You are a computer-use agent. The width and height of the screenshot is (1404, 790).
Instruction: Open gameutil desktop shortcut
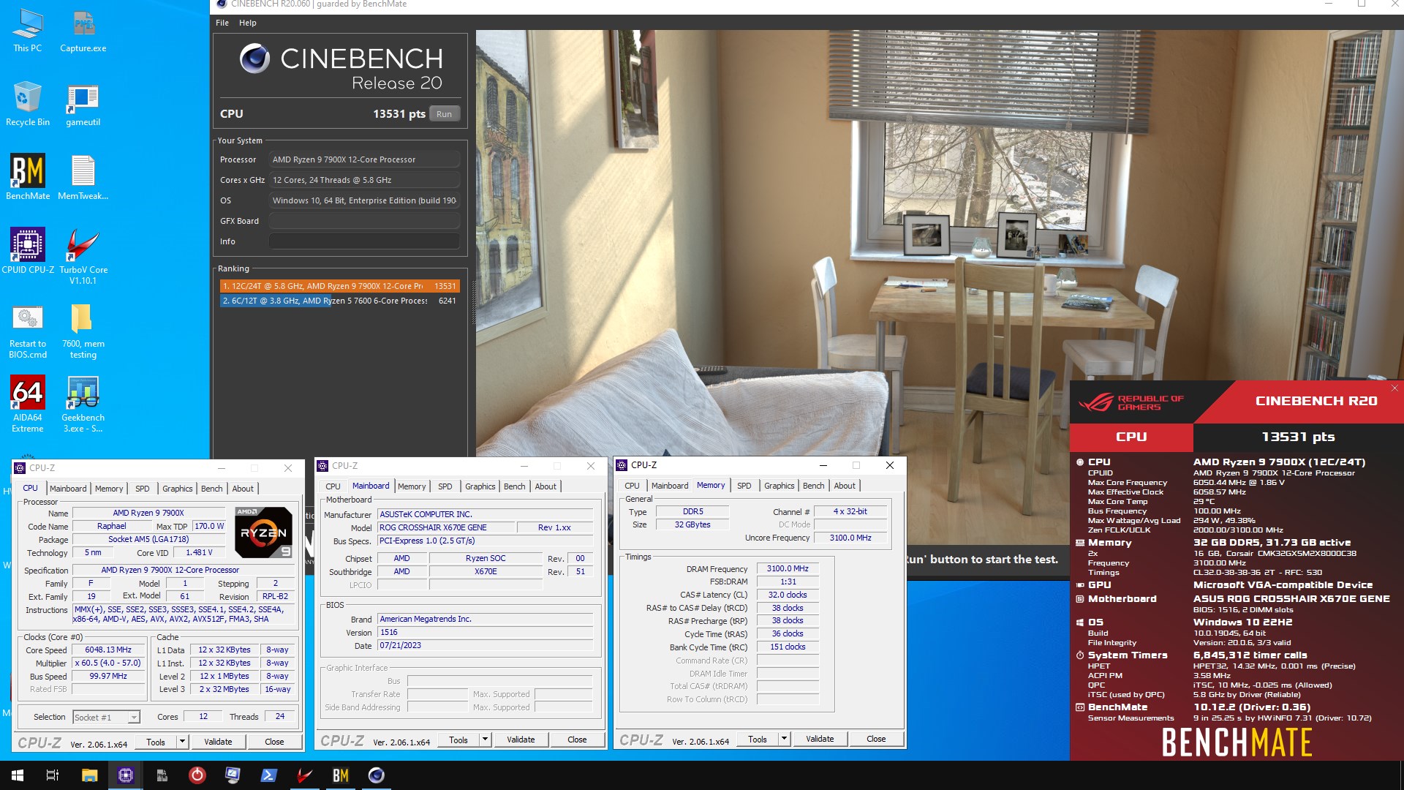pos(83,105)
